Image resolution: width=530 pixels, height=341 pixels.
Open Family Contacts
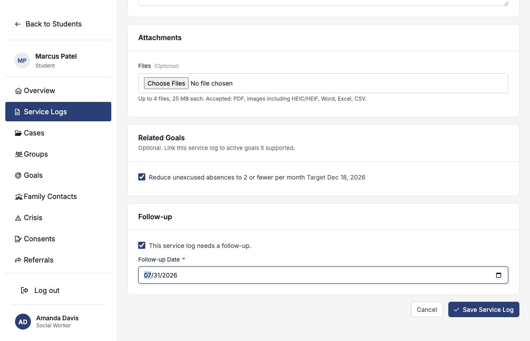(58, 196)
